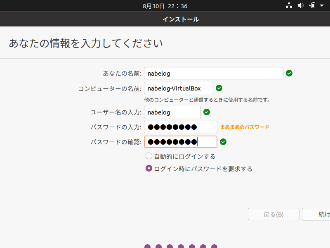The width and height of the screenshot is (330, 248).
Task: Open the clock showing 8月30日 22:36
Action: [x=165, y=6]
